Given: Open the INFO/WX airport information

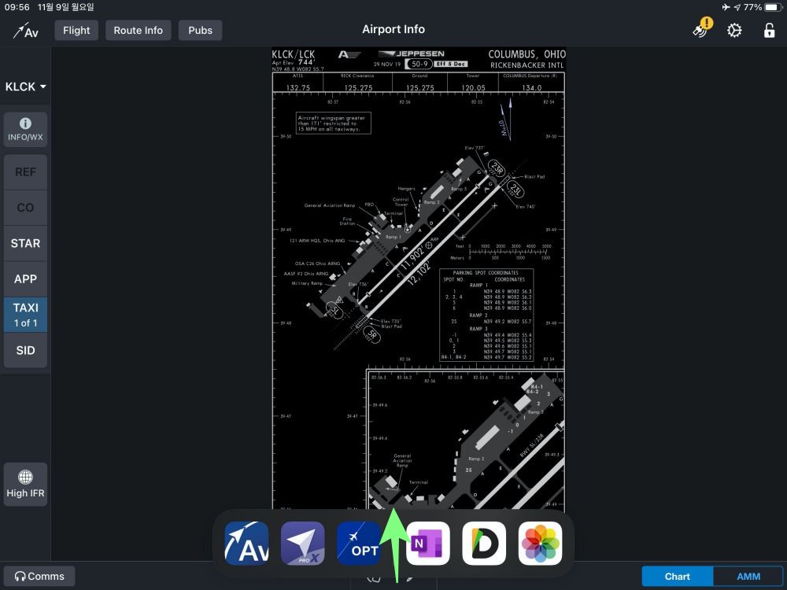Looking at the screenshot, I should [25, 130].
